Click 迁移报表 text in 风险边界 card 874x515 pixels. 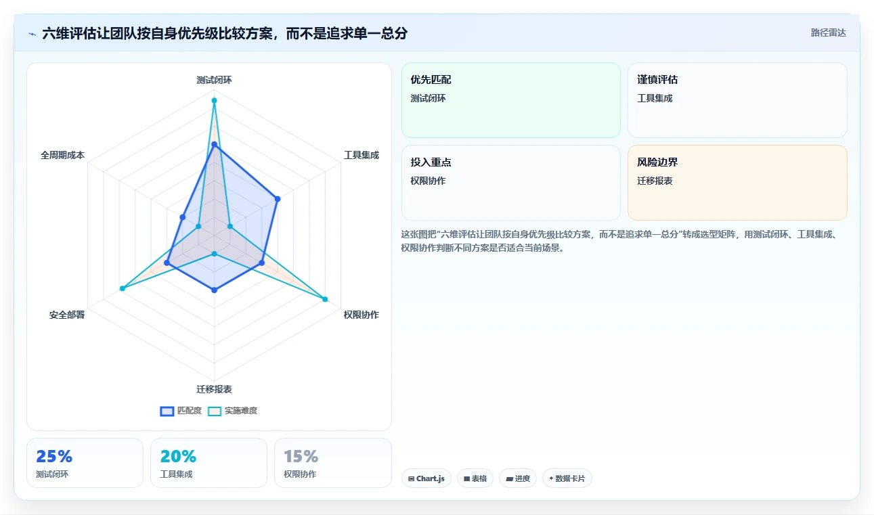coord(655,181)
